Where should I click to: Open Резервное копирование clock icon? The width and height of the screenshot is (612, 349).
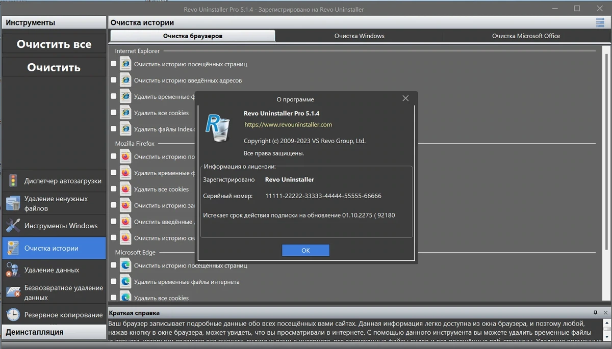point(13,315)
